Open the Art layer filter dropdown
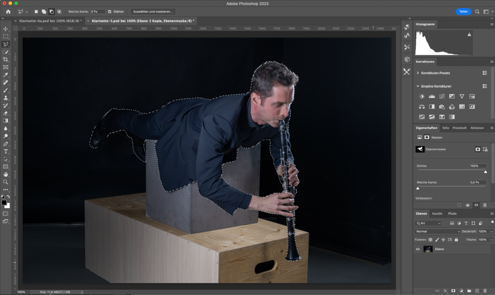Image resolution: width=495 pixels, height=295 pixels. [x=428, y=223]
